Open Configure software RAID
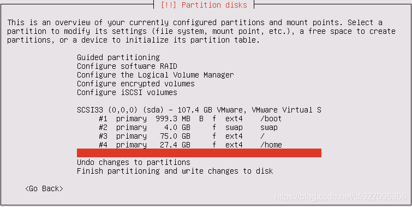The width and height of the screenshot is (412, 207). [x=127, y=66]
